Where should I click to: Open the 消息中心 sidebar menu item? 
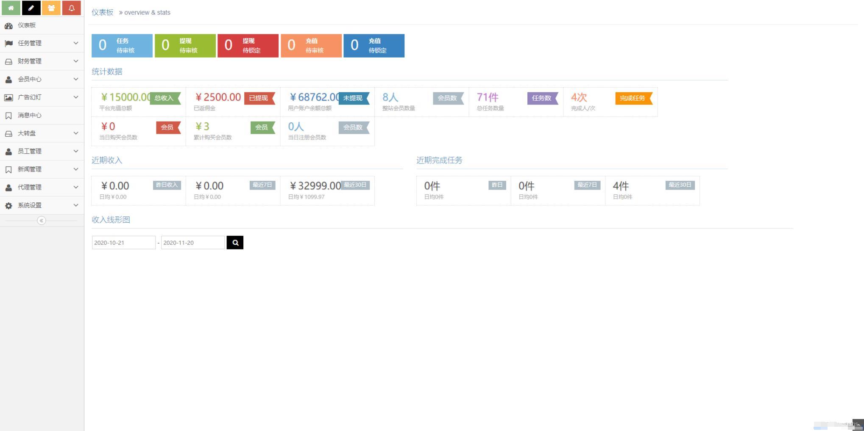click(42, 115)
